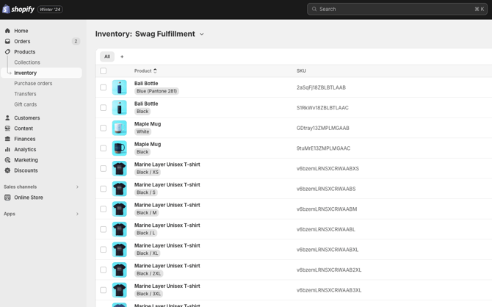Check the T-shirt Black / XL row
This screenshot has width=492, height=307.
(104, 250)
